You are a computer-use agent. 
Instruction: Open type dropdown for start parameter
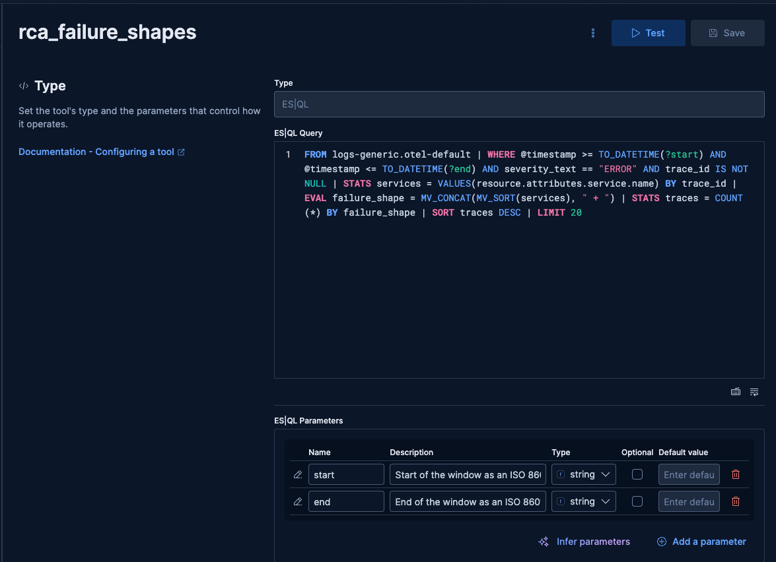point(583,474)
